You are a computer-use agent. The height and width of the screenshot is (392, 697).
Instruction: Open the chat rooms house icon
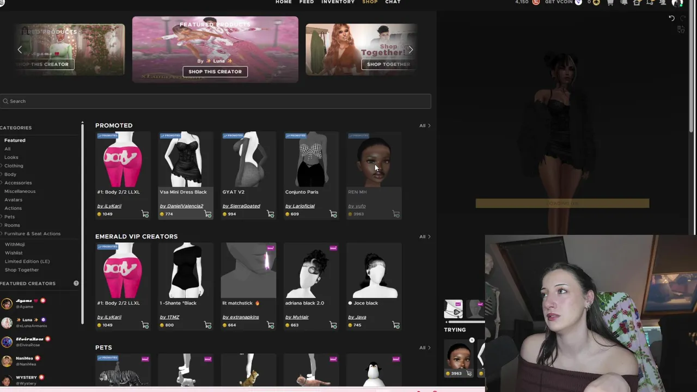point(637,2)
